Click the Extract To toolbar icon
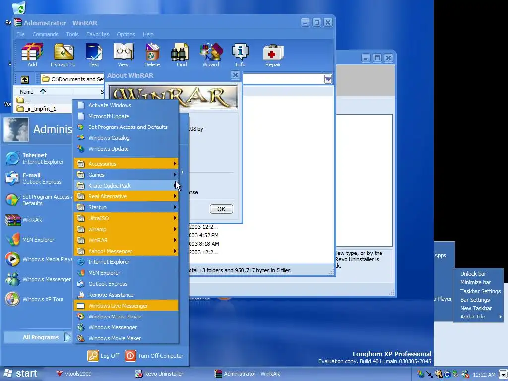Viewport: 508px width, 381px height. tap(63, 55)
